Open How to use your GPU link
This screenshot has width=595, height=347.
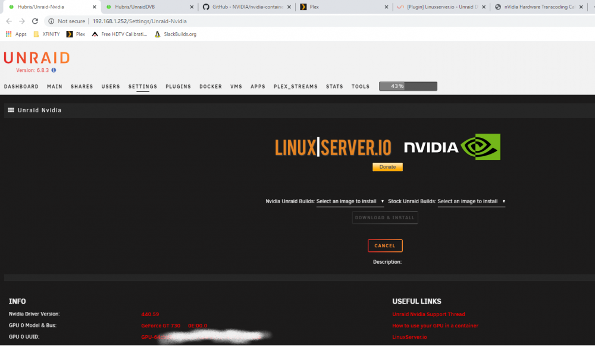pos(436,326)
